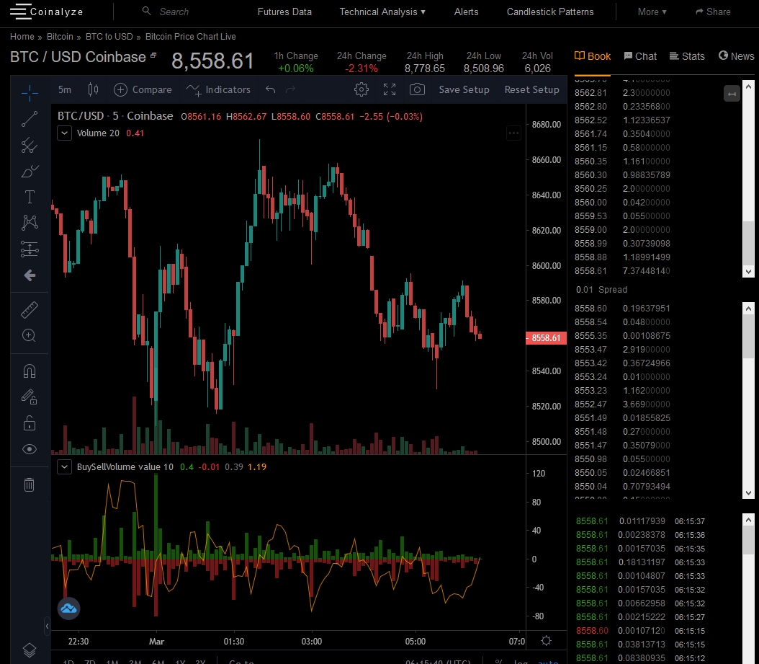Open the chart patterns tool
Screen dimensions: 759x664
coord(30,223)
